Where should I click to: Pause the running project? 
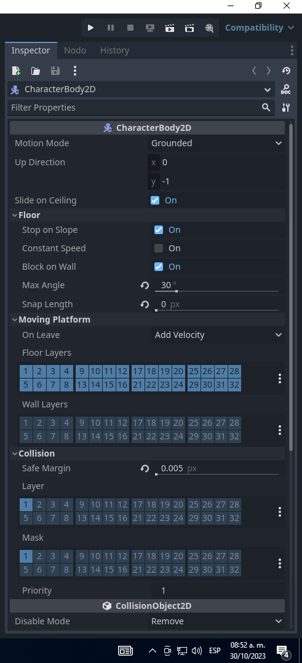point(110,28)
